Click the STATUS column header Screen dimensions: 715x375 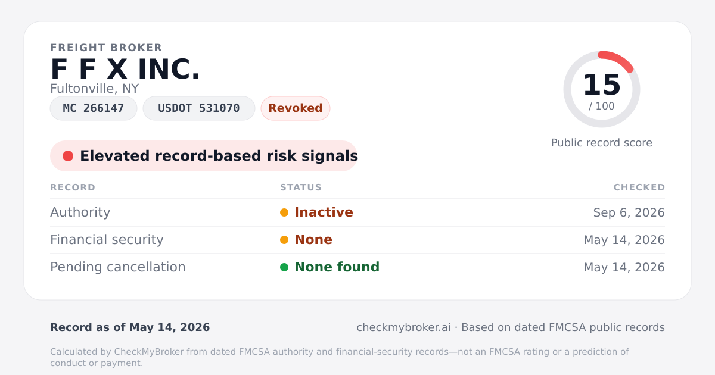point(301,187)
